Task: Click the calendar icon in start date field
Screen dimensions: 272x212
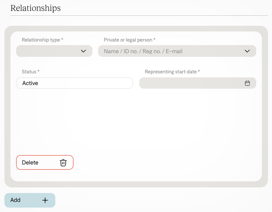Action: click(x=247, y=83)
